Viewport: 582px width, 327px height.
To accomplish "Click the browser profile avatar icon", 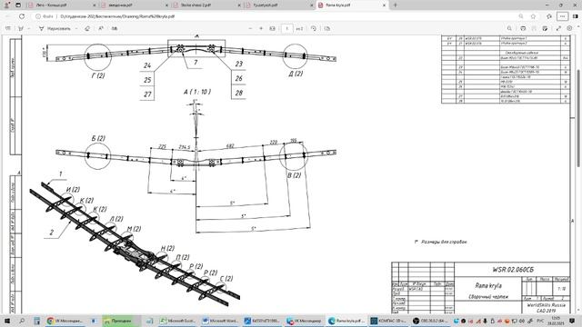I will tap(7, 5).
